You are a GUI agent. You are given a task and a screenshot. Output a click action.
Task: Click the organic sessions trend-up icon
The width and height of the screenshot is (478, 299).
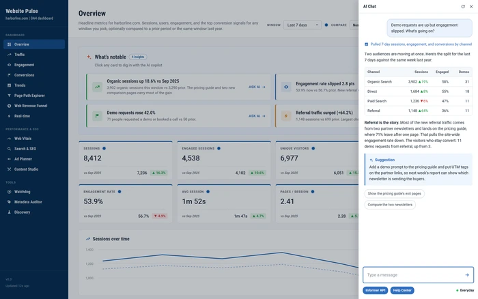point(97,87)
